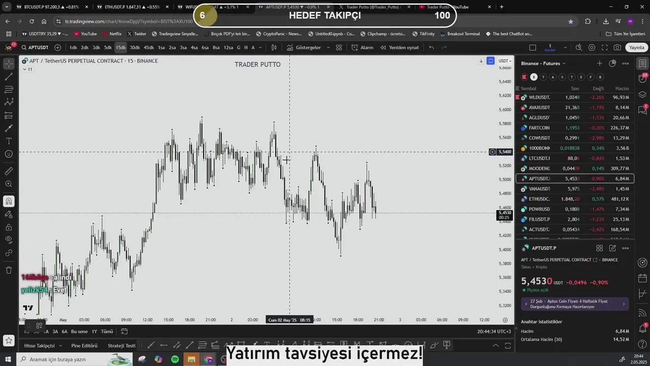Activate the zoom in tool

[x=9, y=184]
